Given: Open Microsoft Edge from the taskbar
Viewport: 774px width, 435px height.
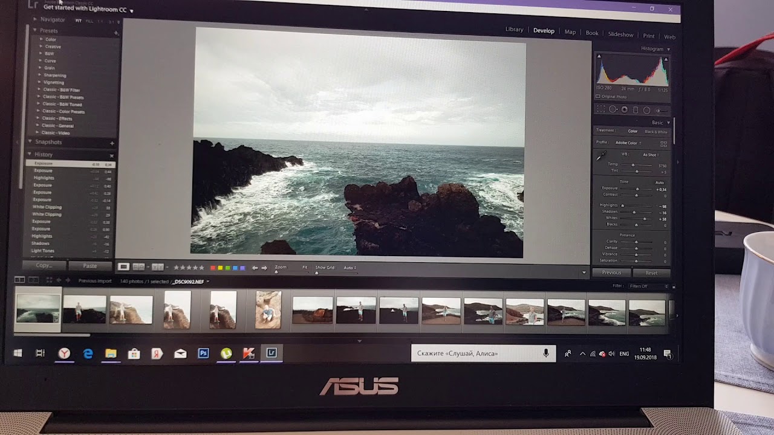Looking at the screenshot, I should click(88, 353).
